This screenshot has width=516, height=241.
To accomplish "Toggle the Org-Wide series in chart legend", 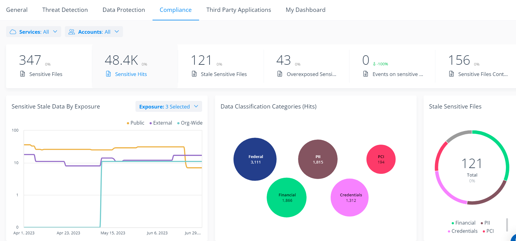I will [190, 123].
